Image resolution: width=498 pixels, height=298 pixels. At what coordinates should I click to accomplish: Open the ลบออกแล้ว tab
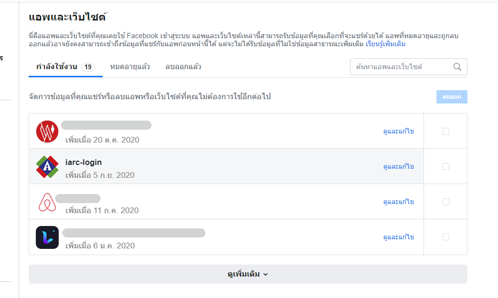point(184,67)
